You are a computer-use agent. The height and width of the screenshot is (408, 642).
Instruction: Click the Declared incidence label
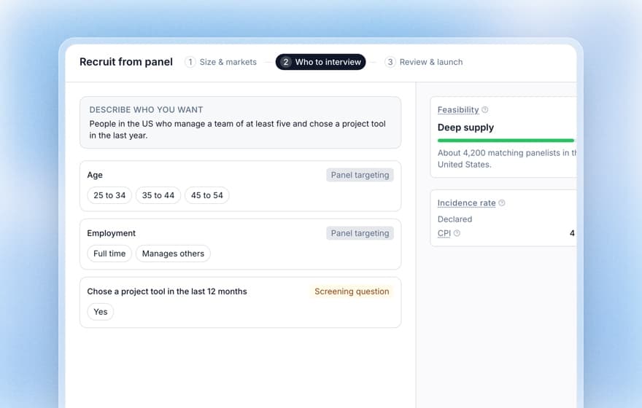455,219
